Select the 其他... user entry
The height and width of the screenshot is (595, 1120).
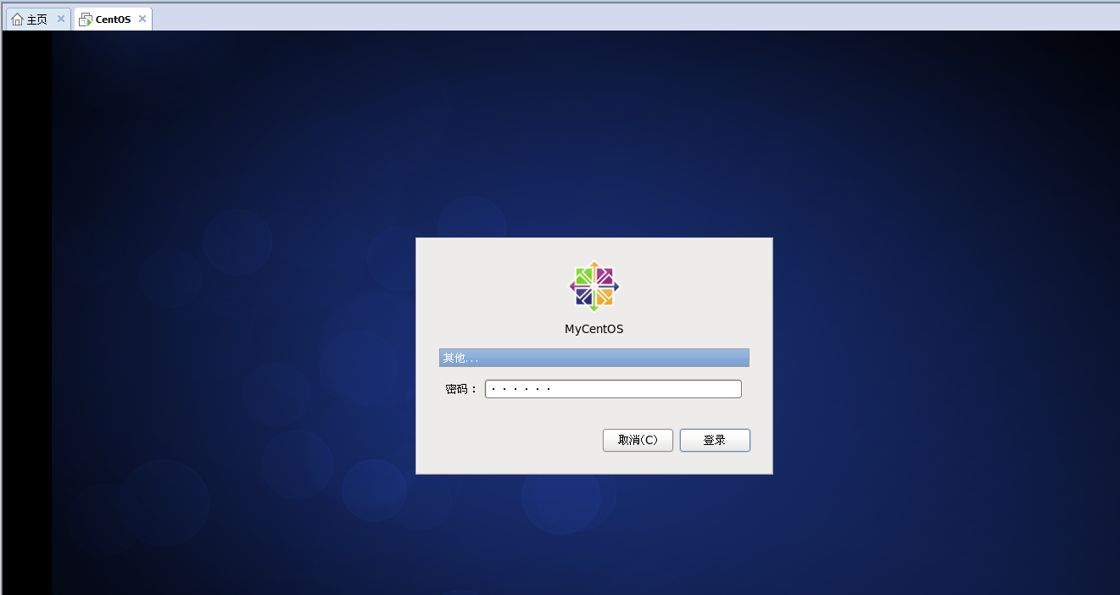[x=594, y=358]
